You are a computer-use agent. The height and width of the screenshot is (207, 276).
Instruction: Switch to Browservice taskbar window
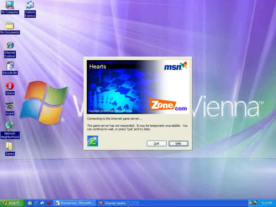[x=75, y=203]
